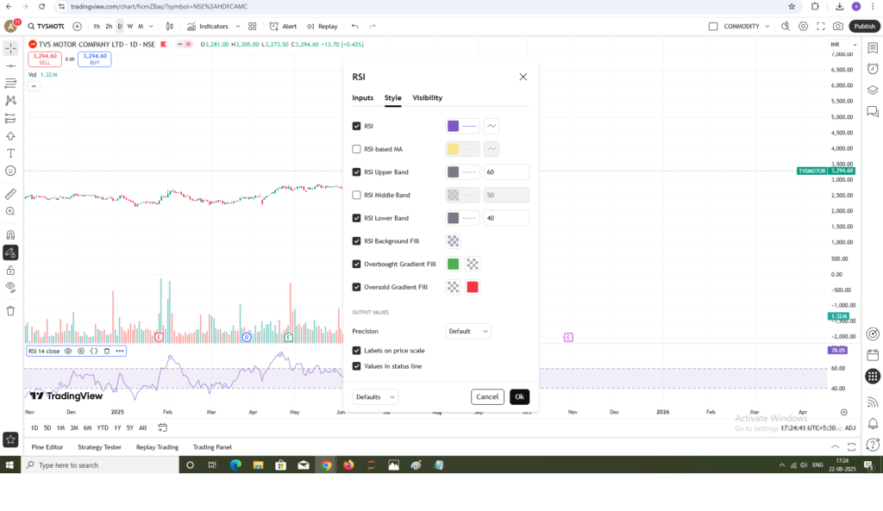Screen dimensions: 883x511
Task: Select the crosshair cursor tool
Action: (x=10, y=48)
